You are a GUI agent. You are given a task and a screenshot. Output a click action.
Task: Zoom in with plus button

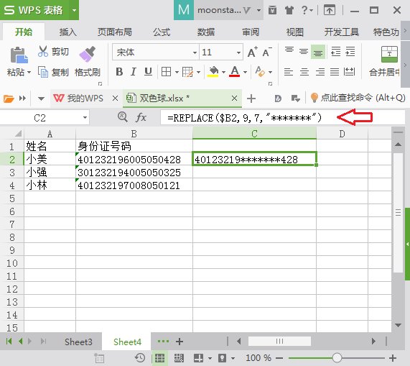coord(393,358)
